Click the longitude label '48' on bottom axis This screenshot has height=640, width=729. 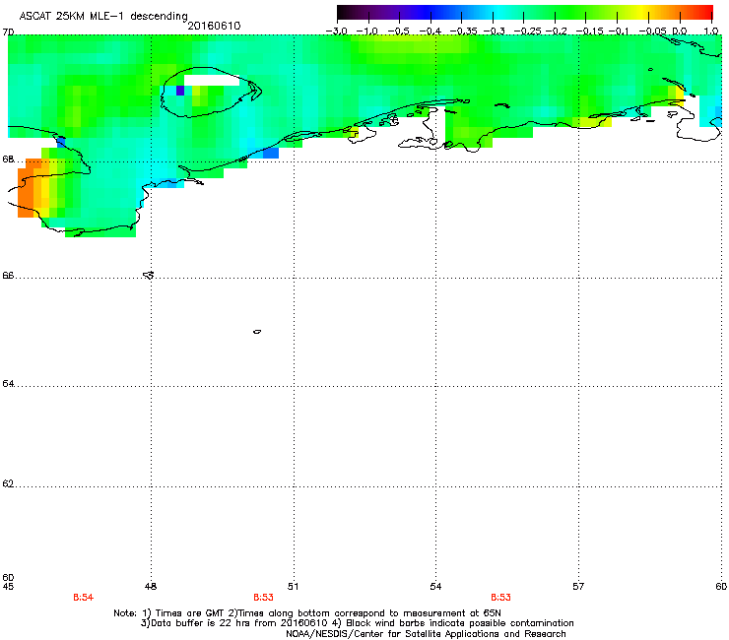(151, 587)
